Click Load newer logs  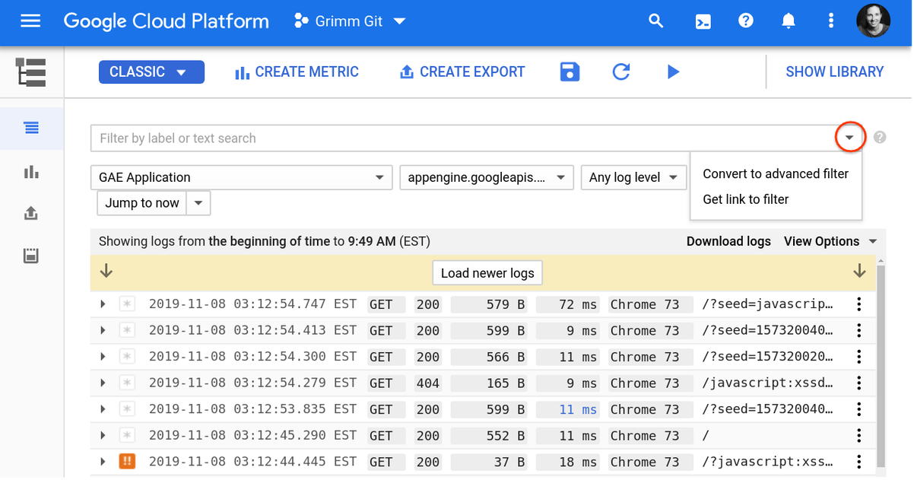click(x=487, y=273)
